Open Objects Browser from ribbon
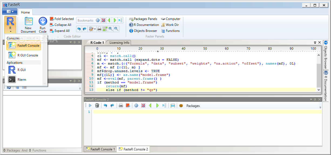Viewport: 331px width, 155px height. coord(143,31)
